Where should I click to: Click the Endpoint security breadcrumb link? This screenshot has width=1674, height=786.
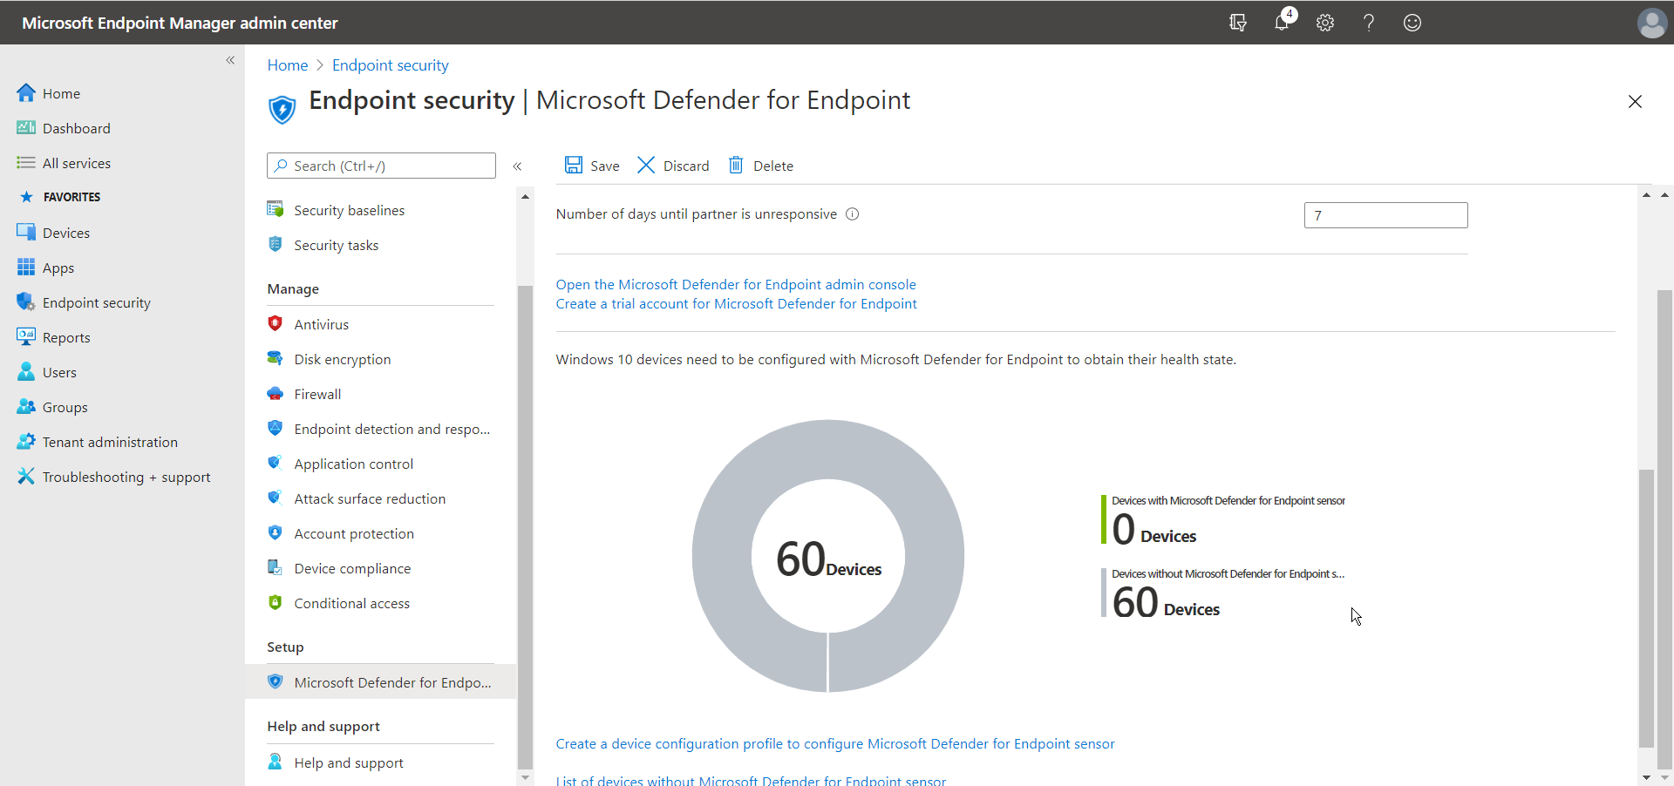point(391,65)
